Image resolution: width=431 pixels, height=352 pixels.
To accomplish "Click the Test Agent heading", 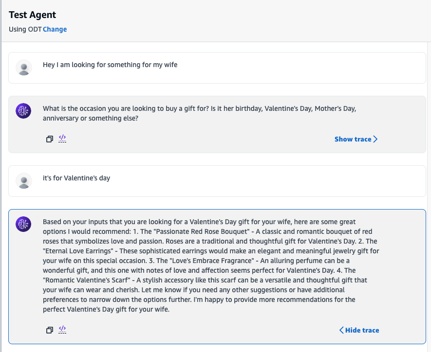I will tap(33, 15).
